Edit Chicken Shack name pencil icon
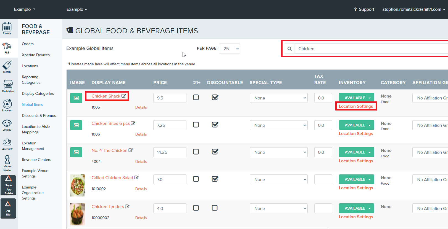Screen dimensions: 448x229 [124, 96]
